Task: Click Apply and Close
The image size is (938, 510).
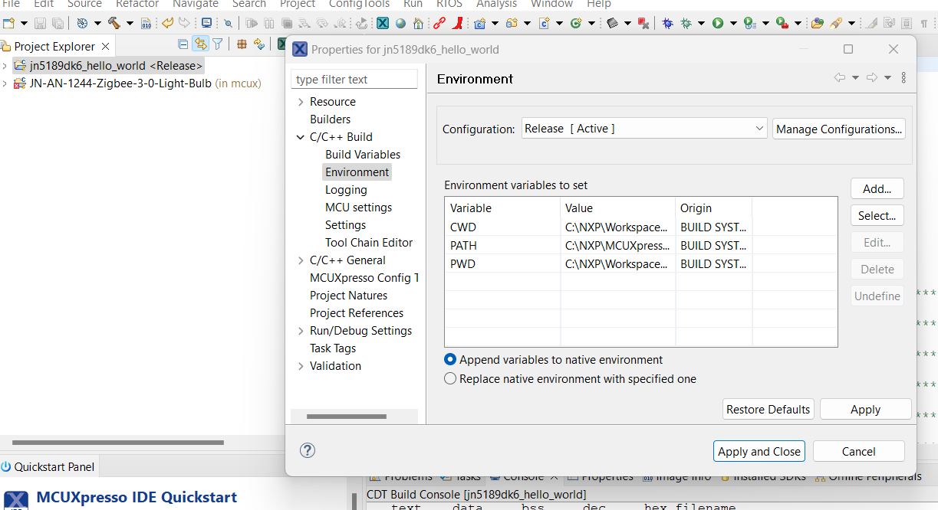Action: pyautogui.click(x=759, y=452)
